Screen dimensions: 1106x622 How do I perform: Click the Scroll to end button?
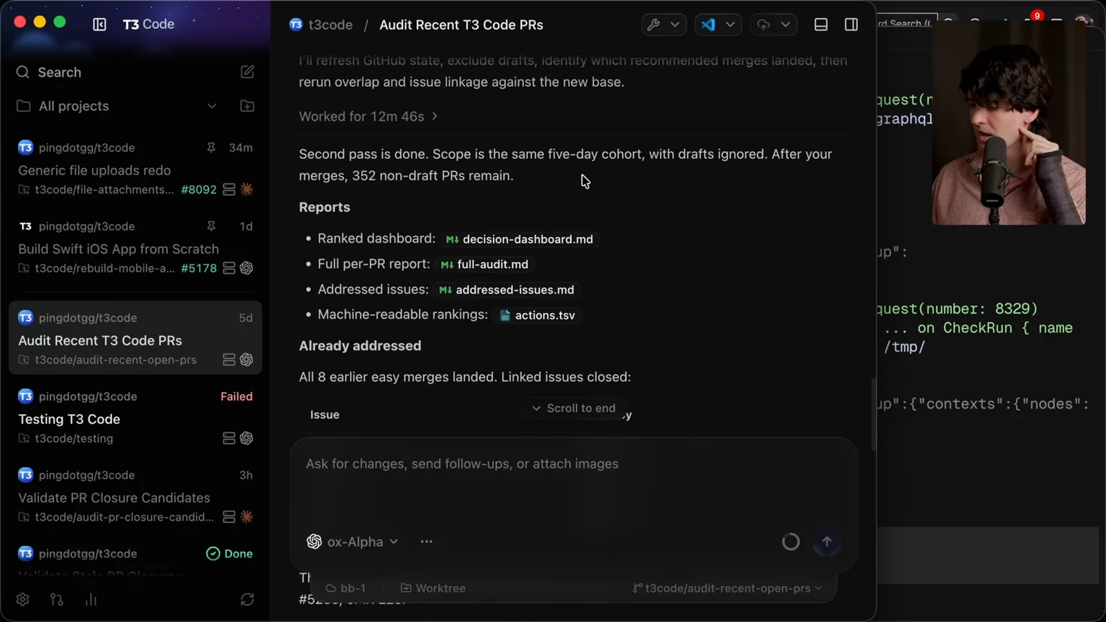[574, 408]
